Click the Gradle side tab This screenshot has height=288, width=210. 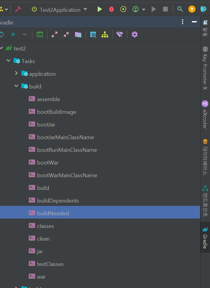tap(205, 238)
